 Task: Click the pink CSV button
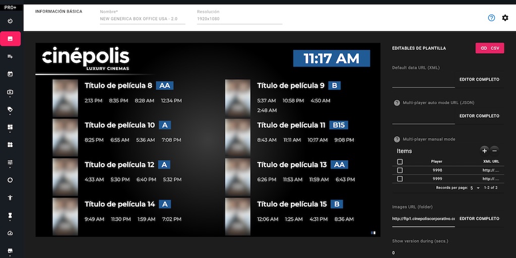(x=490, y=48)
